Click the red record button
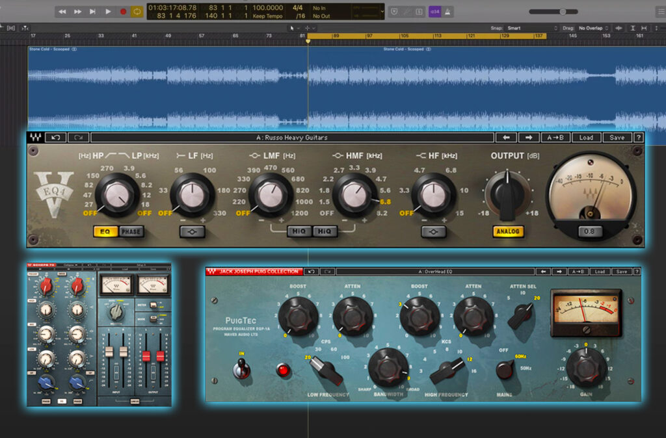666x438 pixels. click(x=123, y=12)
